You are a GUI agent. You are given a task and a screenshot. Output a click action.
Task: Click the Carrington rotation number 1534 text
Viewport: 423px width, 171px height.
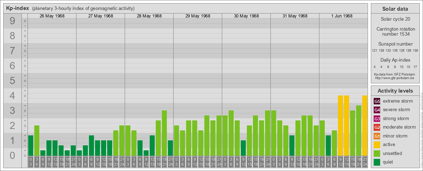tap(395, 32)
